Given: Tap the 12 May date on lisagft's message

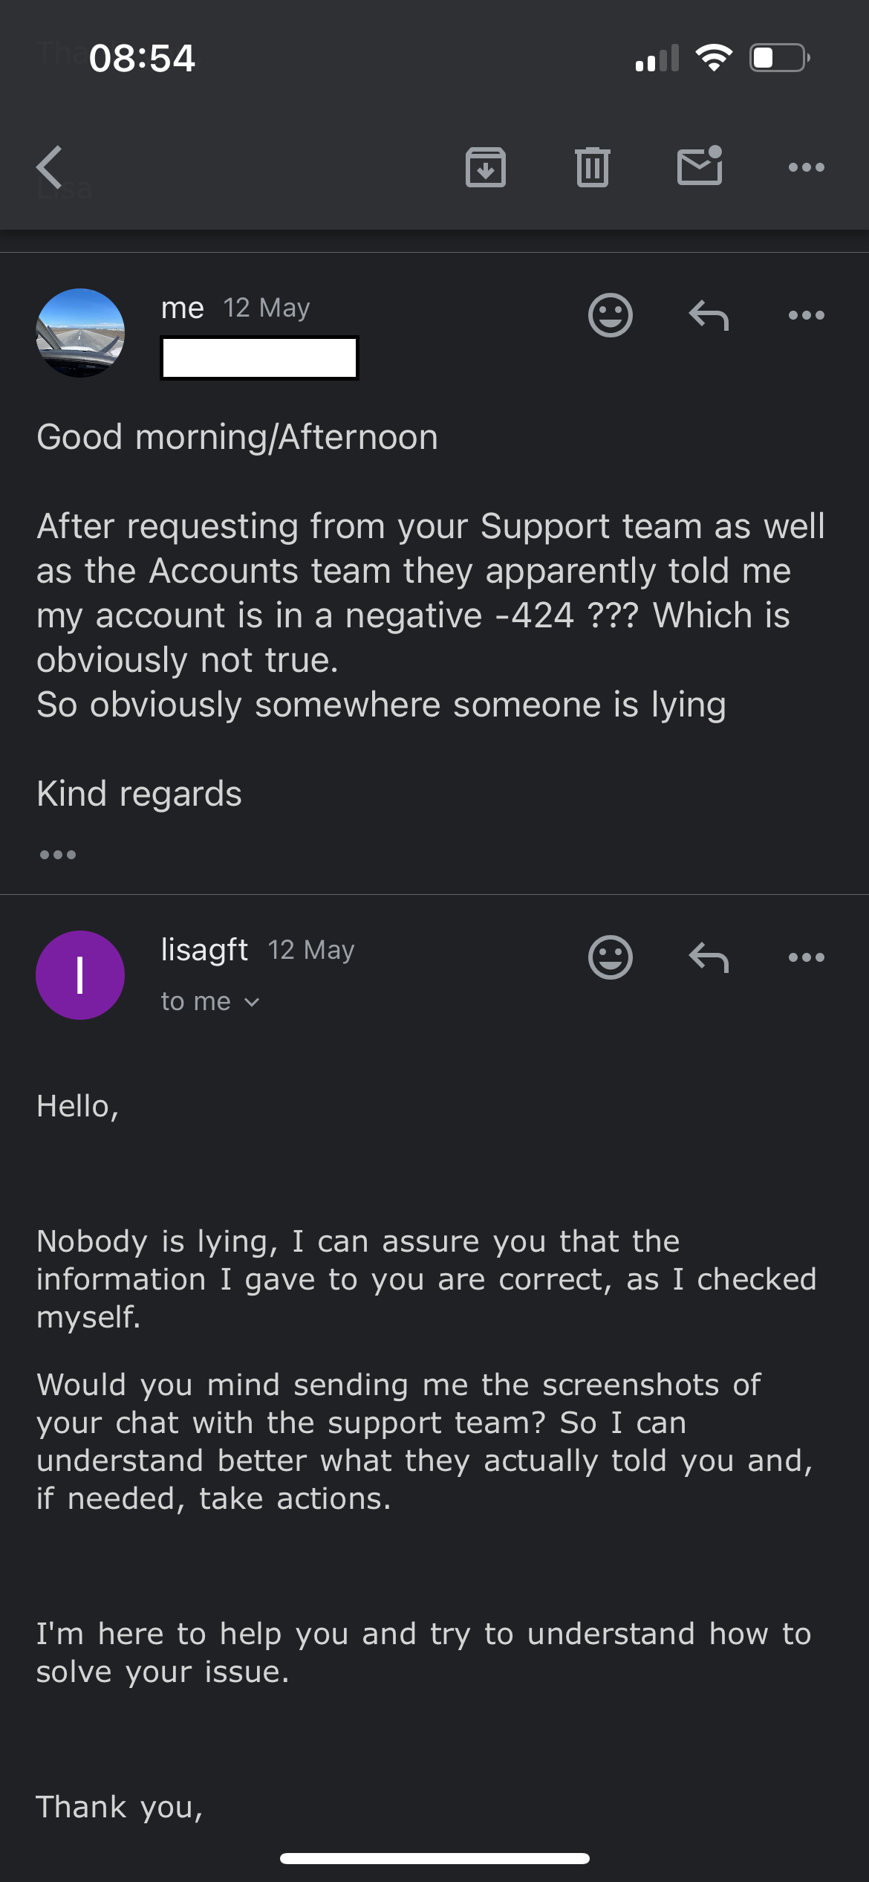Looking at the screenshot, I should (x=311, y=950).
